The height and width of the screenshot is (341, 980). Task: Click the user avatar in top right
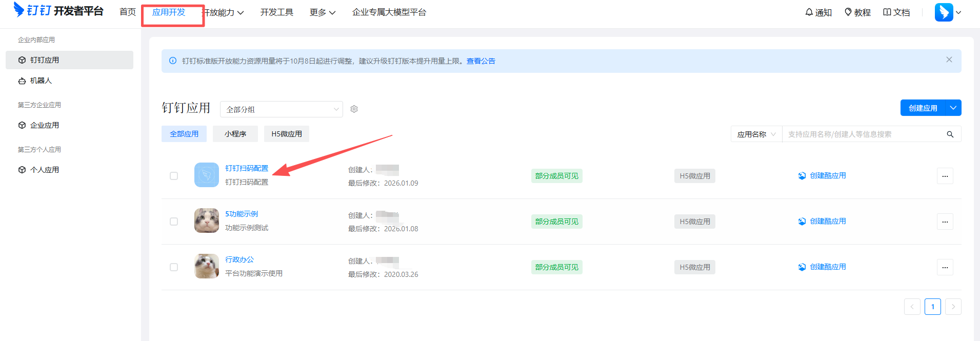tap(944, 12)
